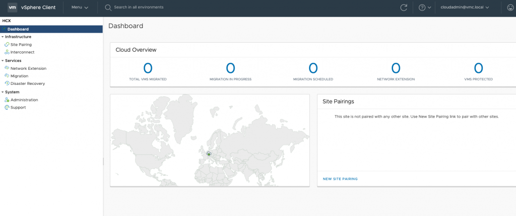Collapse the Services section
The height and width of the screenshot is (216, 516).
click(3, 61)
